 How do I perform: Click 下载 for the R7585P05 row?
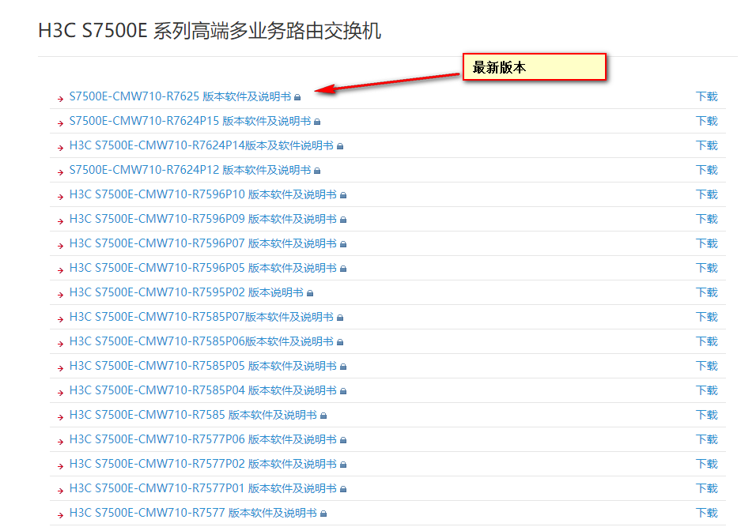click(707, 366)
